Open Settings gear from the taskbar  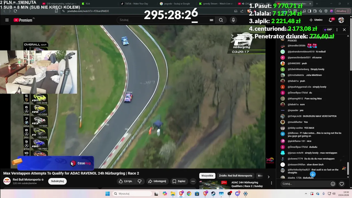245,194
